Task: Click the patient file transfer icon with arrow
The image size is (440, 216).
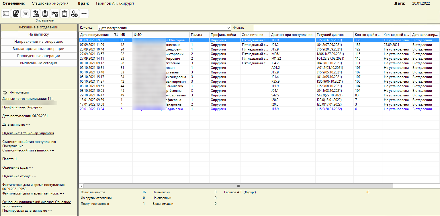Action: click(16, 13)
